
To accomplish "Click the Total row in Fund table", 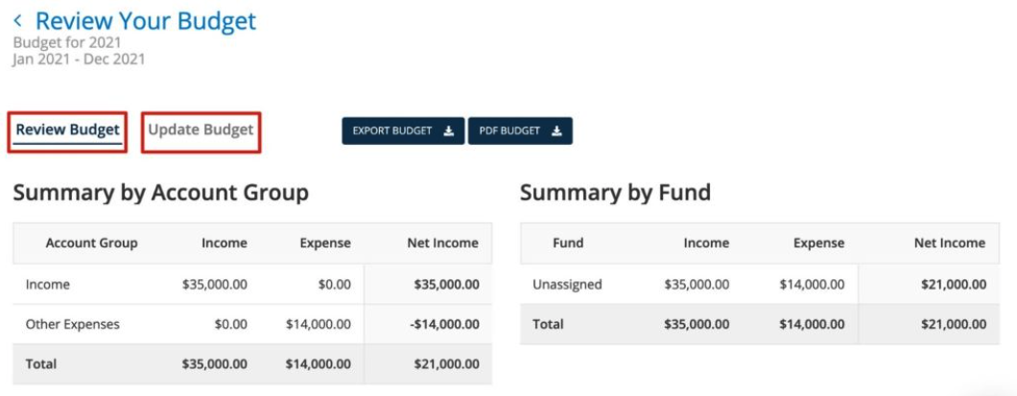I will (x=760, y=324).
